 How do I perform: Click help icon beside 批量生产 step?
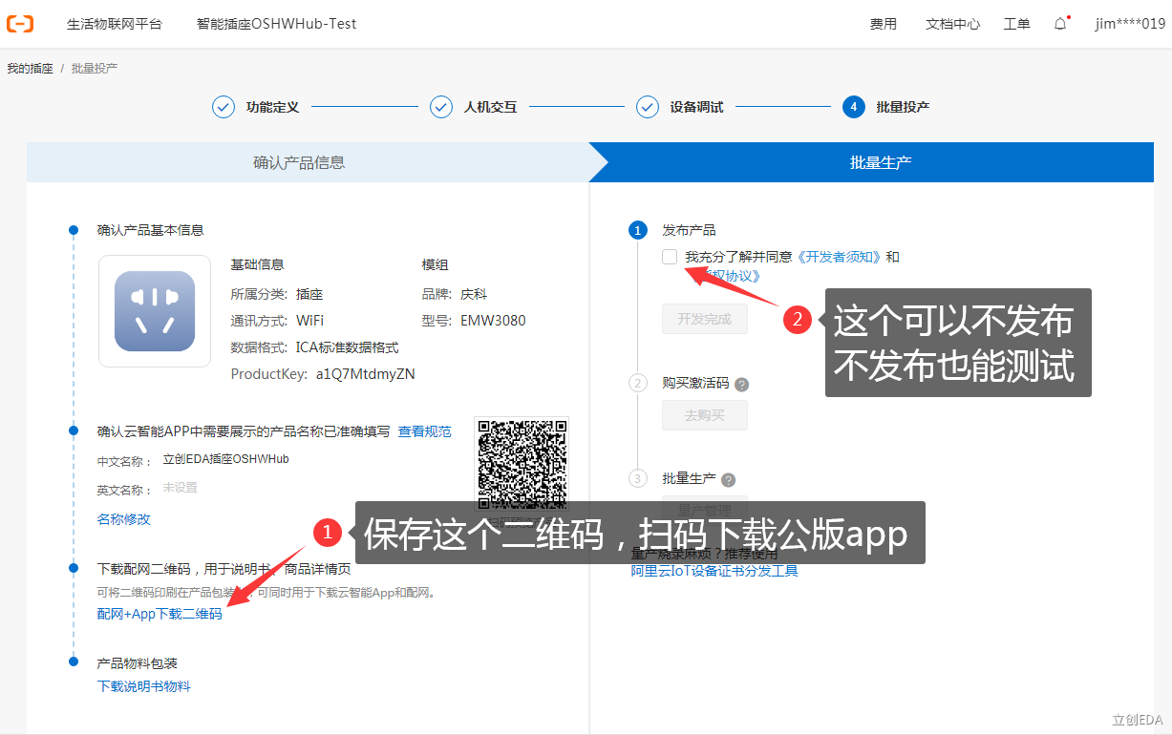(x=729, y=480)
